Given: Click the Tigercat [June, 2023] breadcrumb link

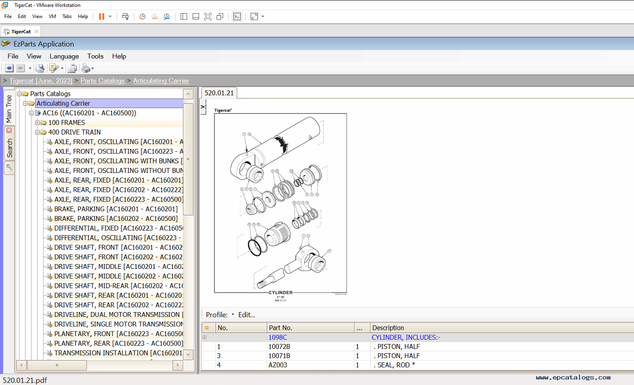Looking at the screenshot, I should pyautogui.click(x=41, y=81).
